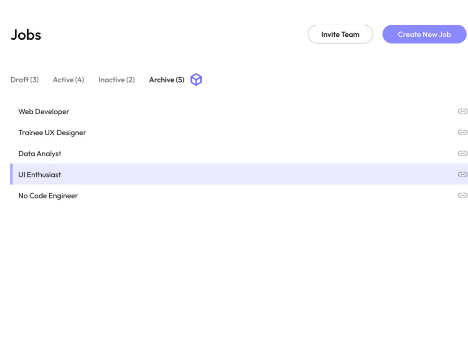This screenshot has width=468, height=351.
Task: Open the Trainee UX Designer job
Action: point(52,132)
